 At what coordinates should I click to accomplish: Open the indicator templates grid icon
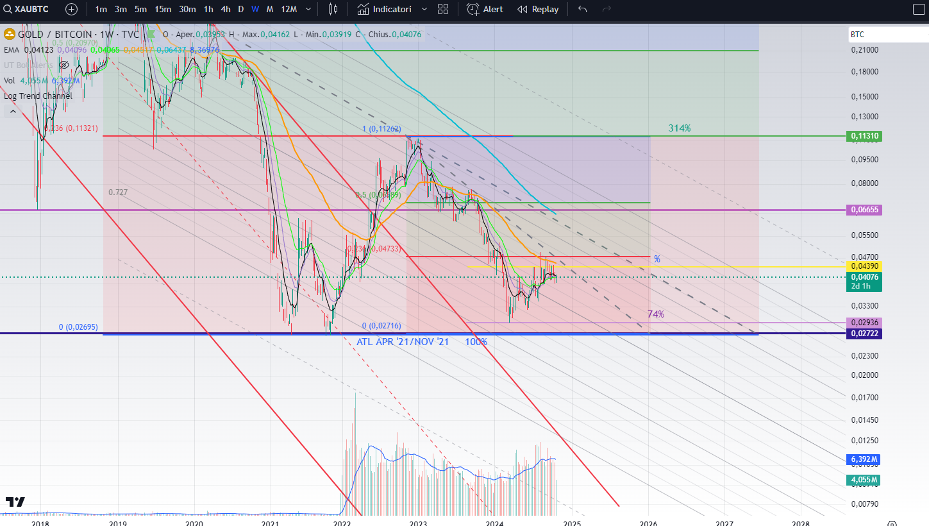click(443, 10)
